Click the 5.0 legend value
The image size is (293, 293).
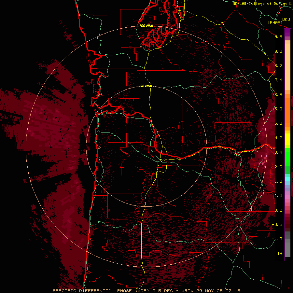(x=278, y=123)
